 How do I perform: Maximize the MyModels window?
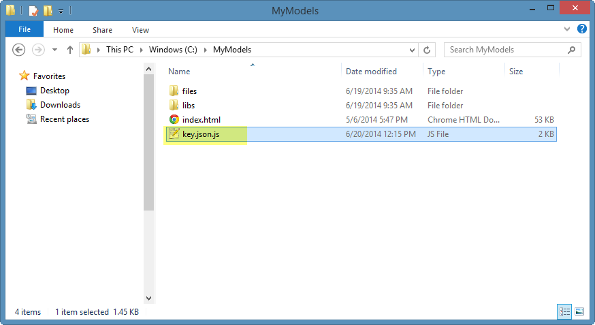coord(551,7)
